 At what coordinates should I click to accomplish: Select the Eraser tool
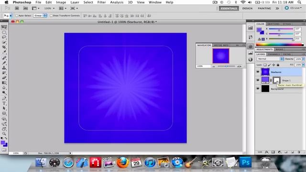(x=4, y=77)
